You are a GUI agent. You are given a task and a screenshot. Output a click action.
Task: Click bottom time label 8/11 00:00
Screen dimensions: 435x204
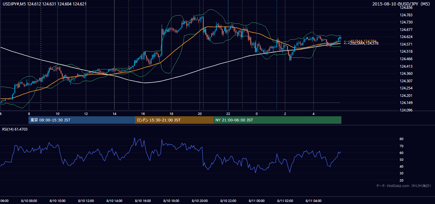pos(257,201)
